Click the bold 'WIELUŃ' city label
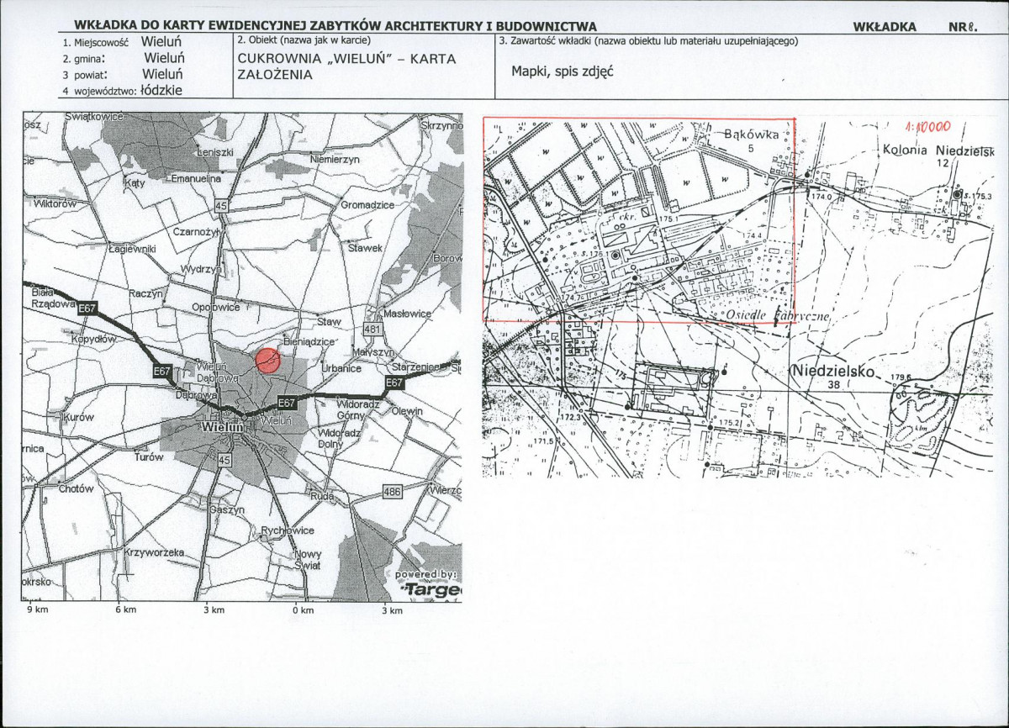This screenshot has width=1009, height=728. (x=223, y=427)
